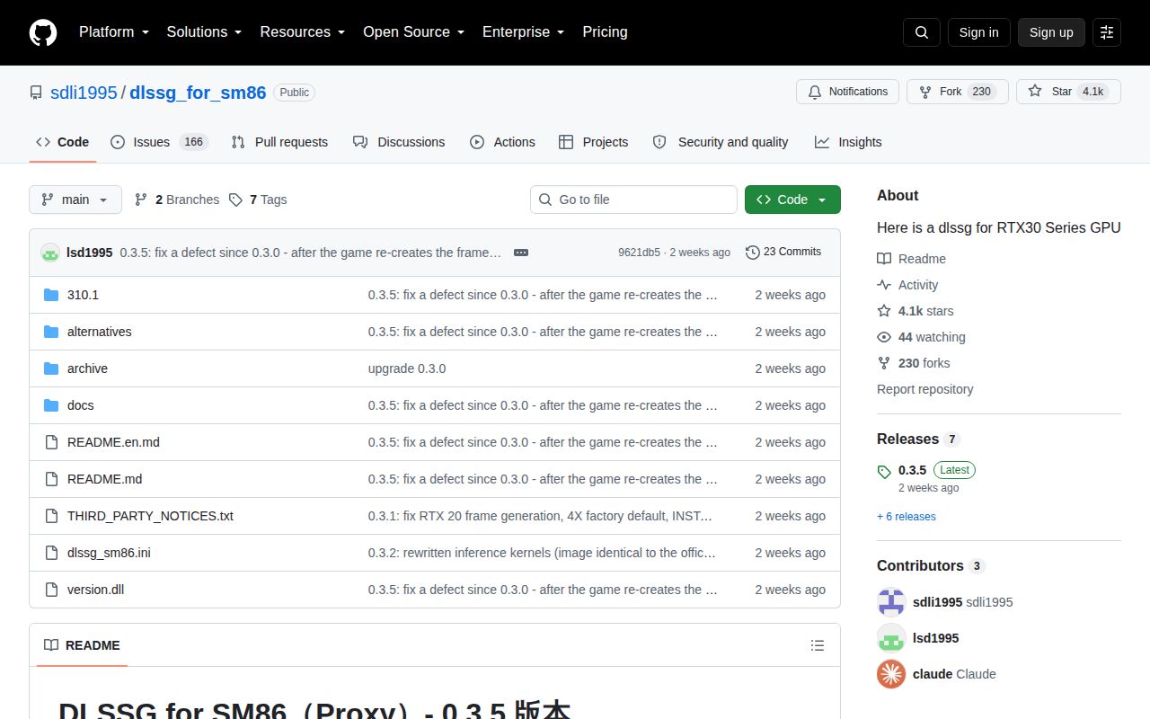
Task: Open the green Code dropdown button
Action: (792, 200)
